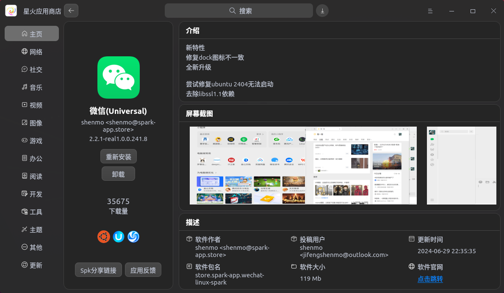The width and height of the screenshot is (504, 293).
Task: Click version text 2.2.1-real1.0.0.241.8
Action: click(x=118, y=139)
